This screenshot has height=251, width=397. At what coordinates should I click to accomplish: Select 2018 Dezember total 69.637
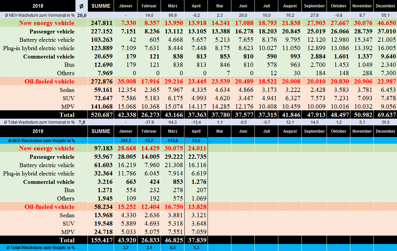click(x=386, y=115)
